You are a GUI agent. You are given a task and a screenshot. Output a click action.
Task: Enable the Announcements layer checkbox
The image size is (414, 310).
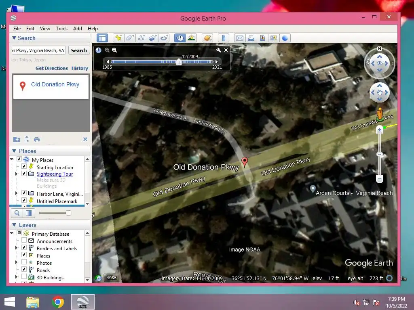24,240
